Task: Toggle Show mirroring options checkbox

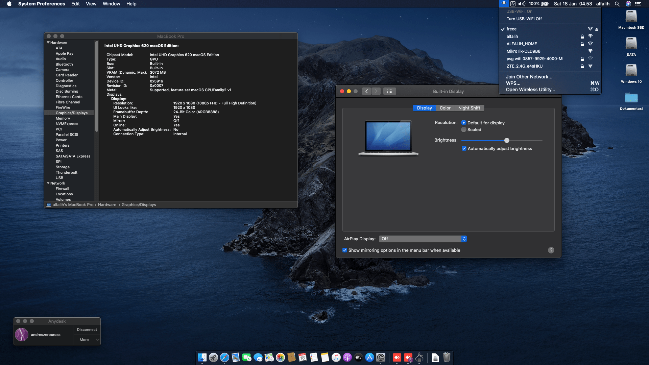Action: click(x=345, y=250)
